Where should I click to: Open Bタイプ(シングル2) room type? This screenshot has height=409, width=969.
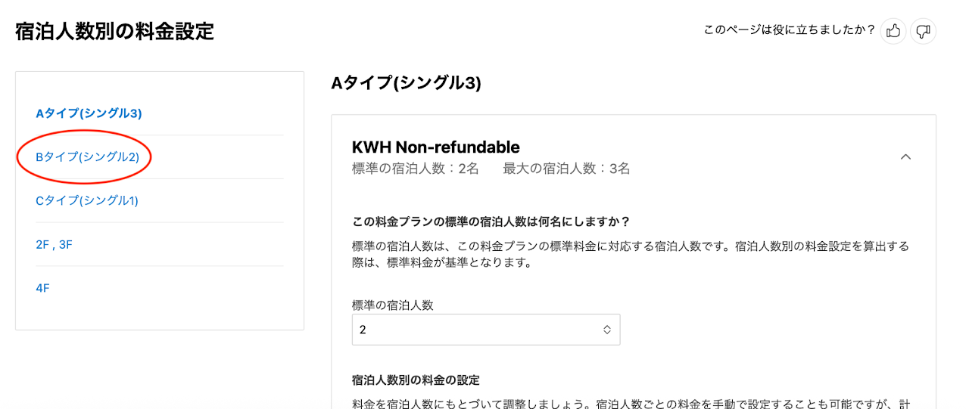click(x=87, y=157)
